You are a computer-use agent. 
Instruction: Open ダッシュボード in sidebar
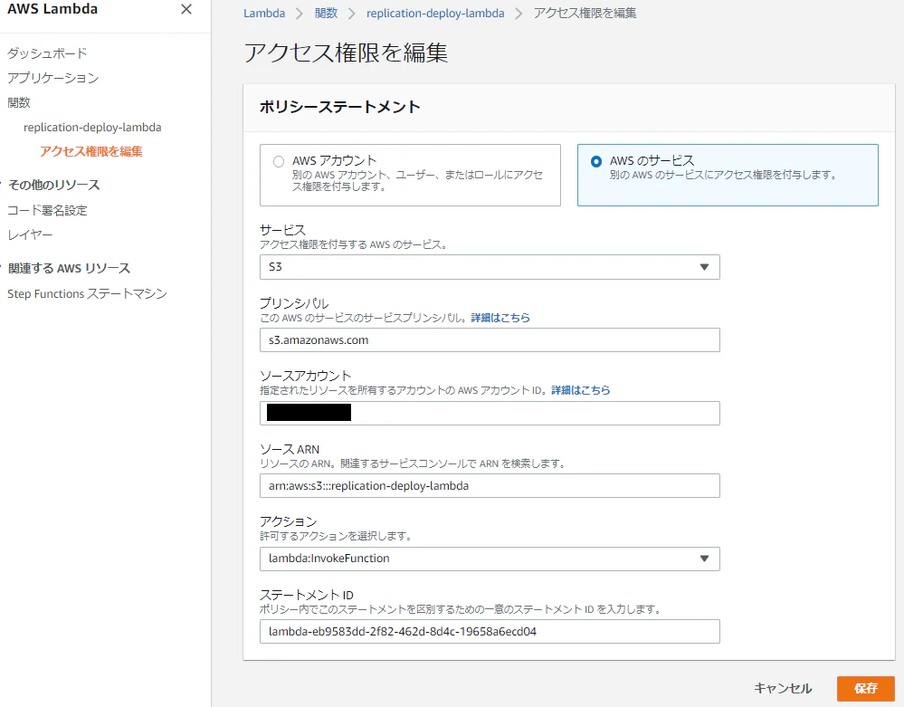point(47,53)
